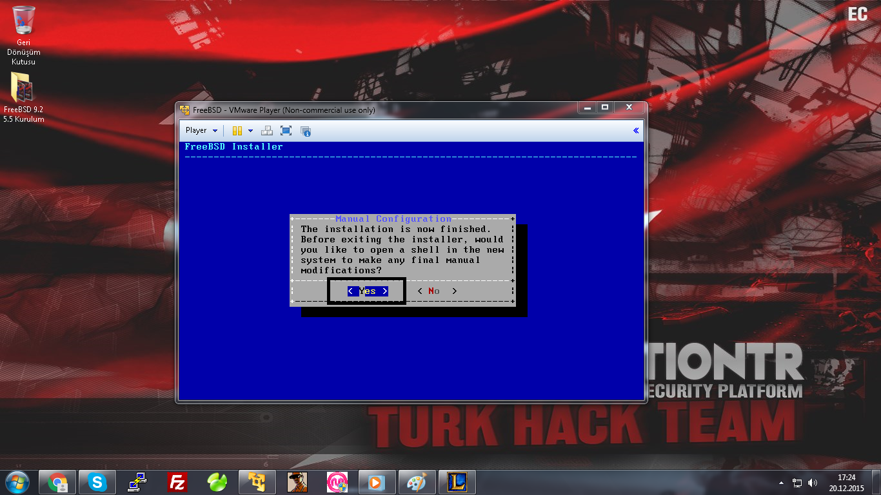Launch PuTTY from the taskbar

137,482
